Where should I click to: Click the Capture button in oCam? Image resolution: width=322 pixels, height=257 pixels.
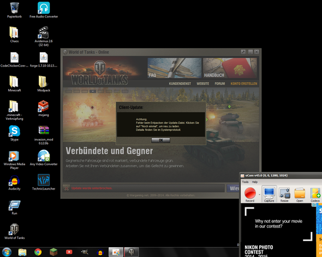tap(269, 194)
